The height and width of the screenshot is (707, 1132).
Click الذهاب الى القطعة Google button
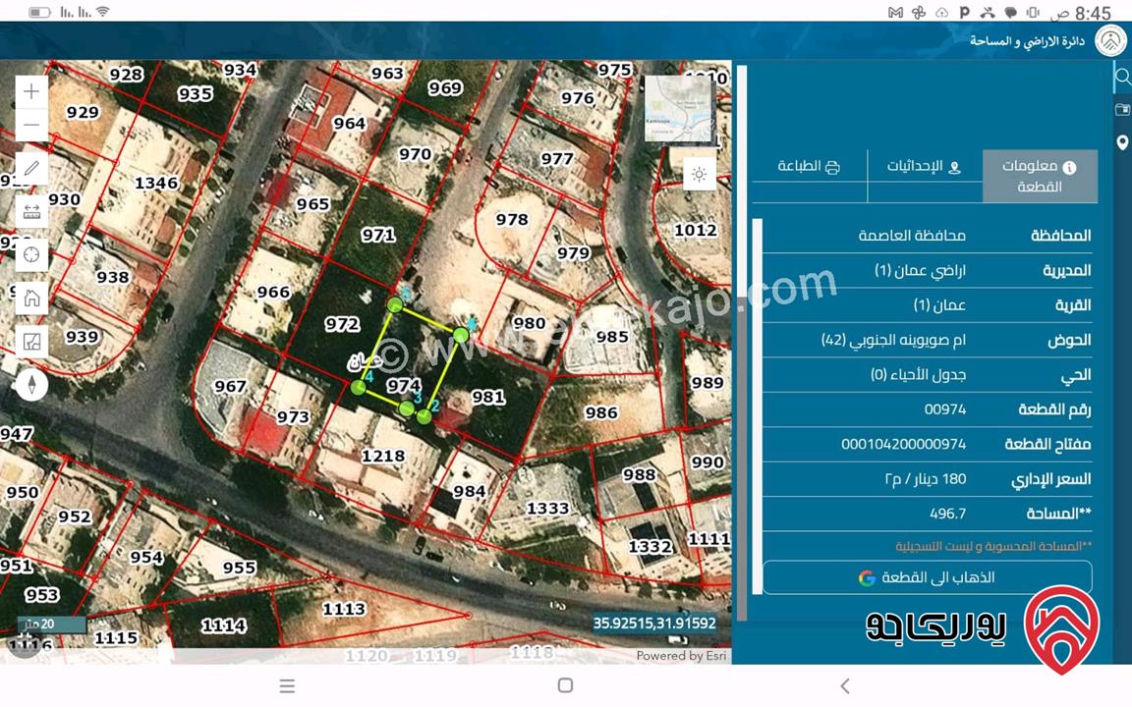click(x=927, y=577)
